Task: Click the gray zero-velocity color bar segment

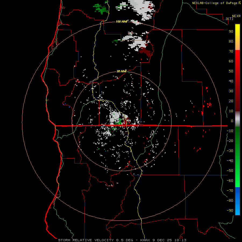Action: 237,119
